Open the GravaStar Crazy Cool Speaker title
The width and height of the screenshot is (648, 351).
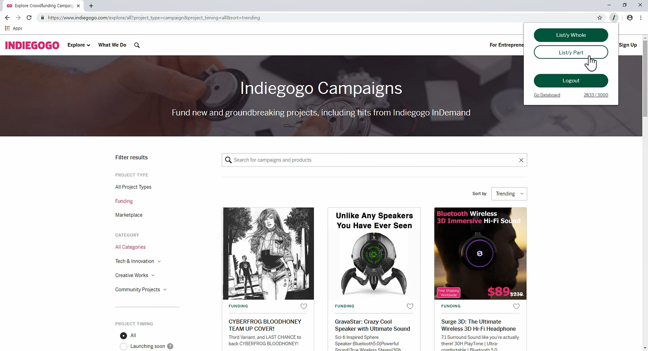[x=373, y=325]
